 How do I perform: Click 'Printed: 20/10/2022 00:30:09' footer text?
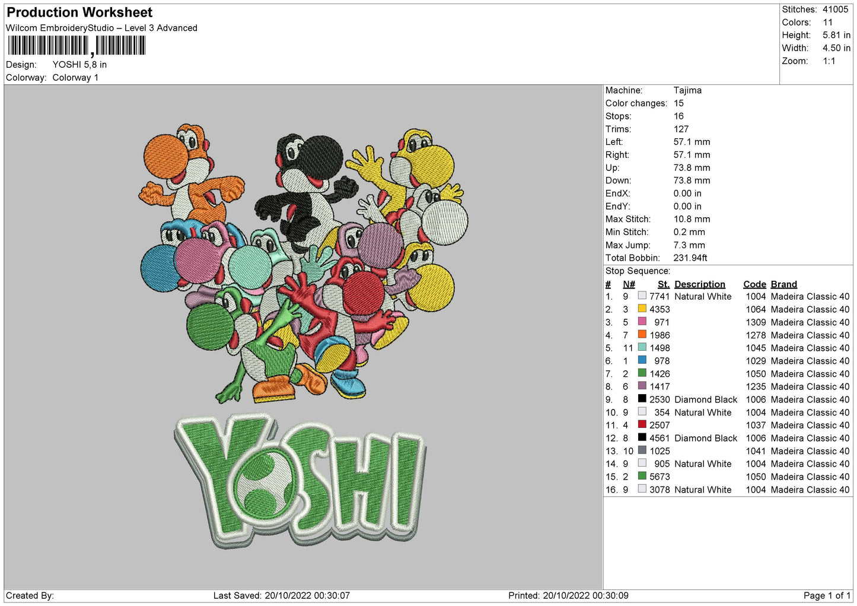[x=568, y=595]
